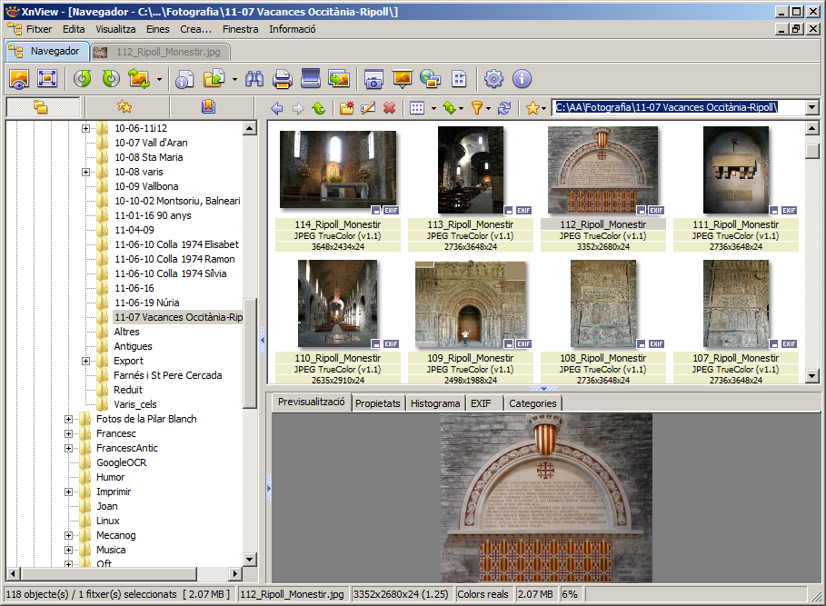Click the Print toolbar icon
The height and width of the screenshot is (606, 826).
pos(283,79)
